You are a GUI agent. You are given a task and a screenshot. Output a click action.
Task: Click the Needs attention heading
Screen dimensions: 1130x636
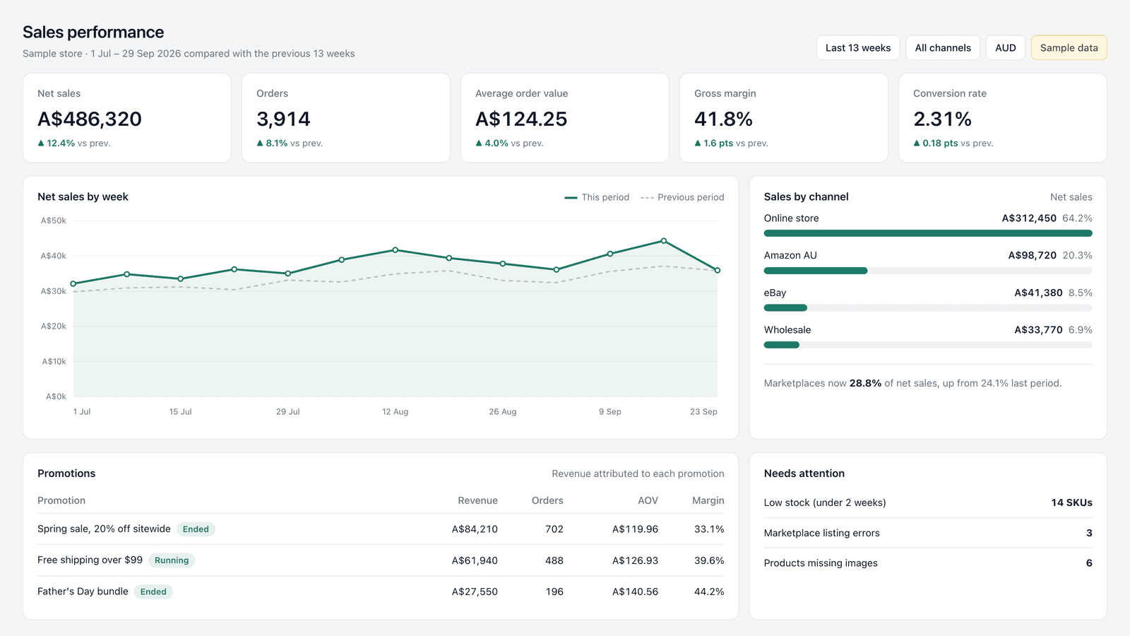(804, 473)
